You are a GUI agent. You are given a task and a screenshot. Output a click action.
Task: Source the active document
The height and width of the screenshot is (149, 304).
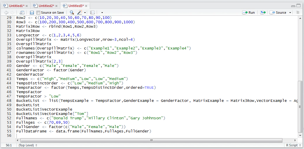tap(278, 13)
